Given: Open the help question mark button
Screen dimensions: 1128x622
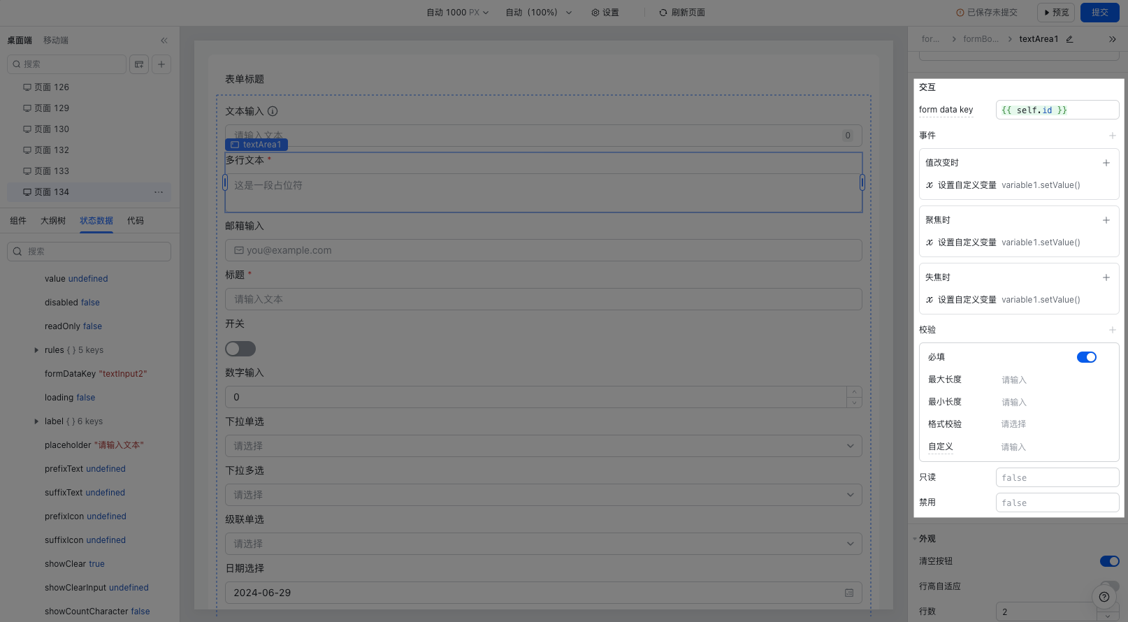Looking at the screenshot, I should coord(1104,597).
